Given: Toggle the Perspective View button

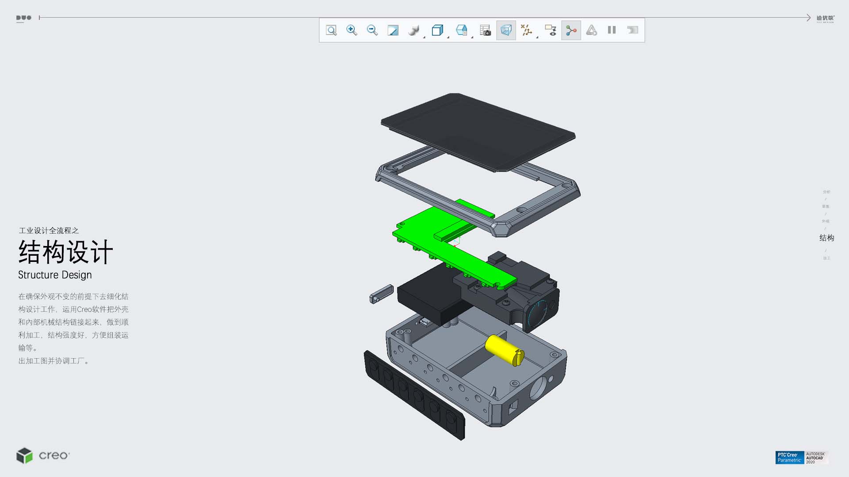Looking at the screenshot, I should (506, 30).
